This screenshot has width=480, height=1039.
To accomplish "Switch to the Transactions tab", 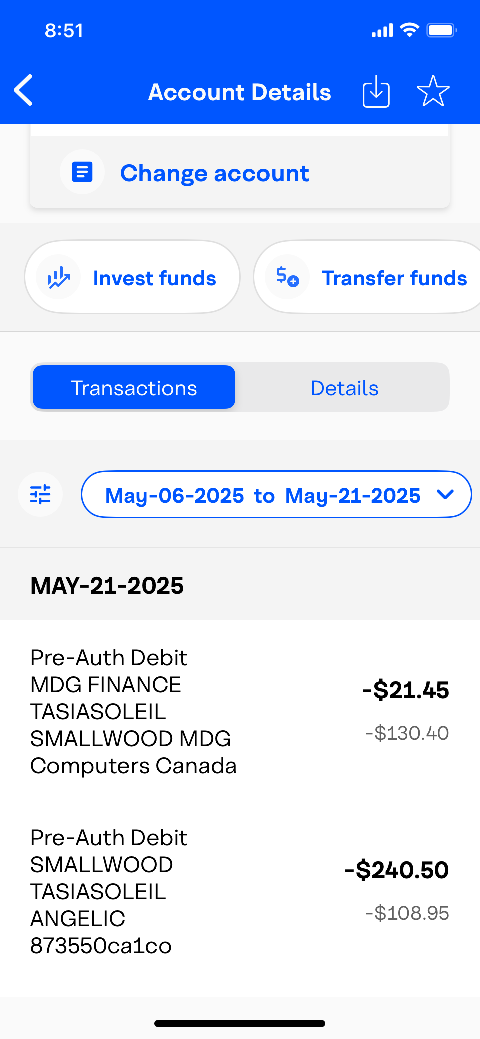I will pos(134,388).
